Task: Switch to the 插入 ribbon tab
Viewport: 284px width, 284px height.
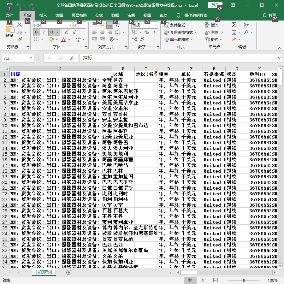Action: 43,15
